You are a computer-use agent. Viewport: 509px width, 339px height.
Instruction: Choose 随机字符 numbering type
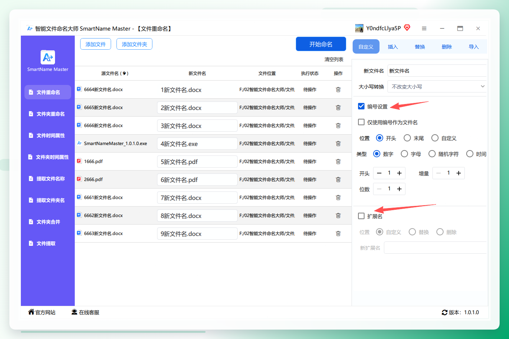point(432,154)
